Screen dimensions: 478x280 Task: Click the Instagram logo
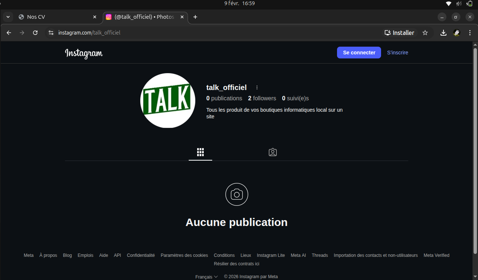coord(83,53)
